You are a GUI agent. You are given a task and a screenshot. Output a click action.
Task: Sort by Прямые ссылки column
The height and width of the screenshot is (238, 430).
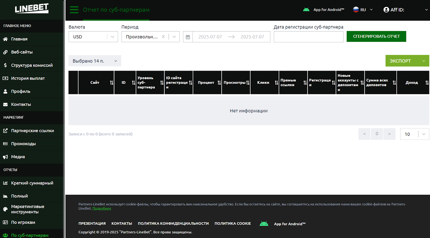(x=305, y=83)
